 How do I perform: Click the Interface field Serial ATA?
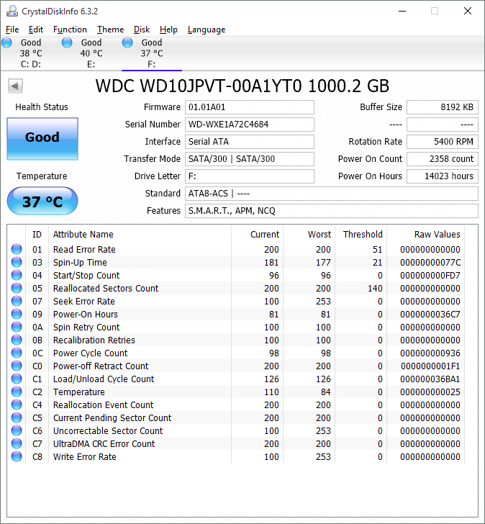pos(250,142)
